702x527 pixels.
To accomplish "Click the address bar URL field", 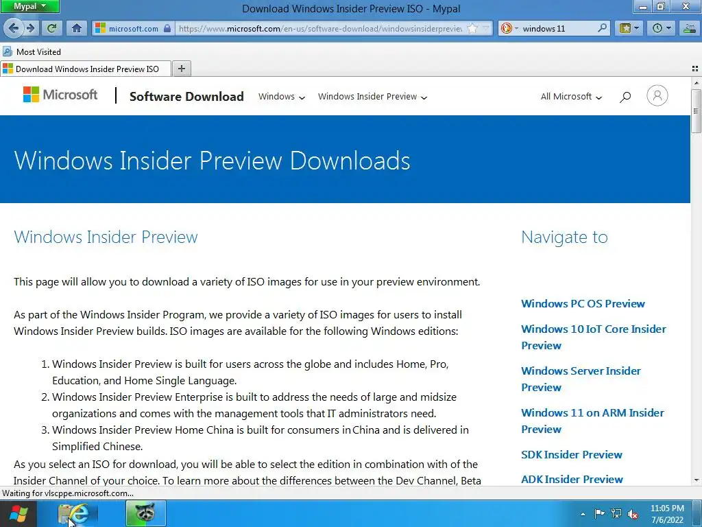I will coord(320,28).
